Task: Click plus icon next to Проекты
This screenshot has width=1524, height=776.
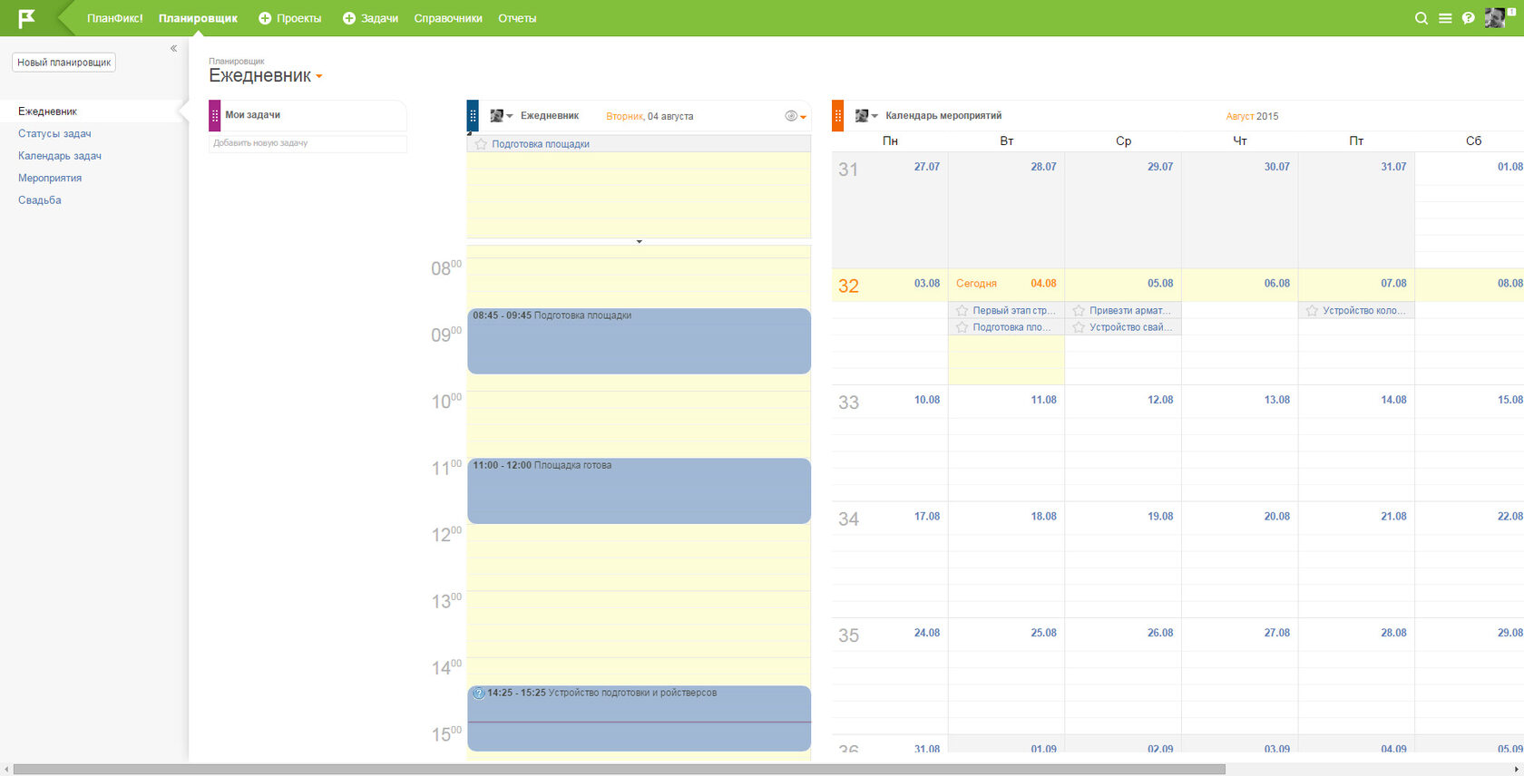Action: 265,18
